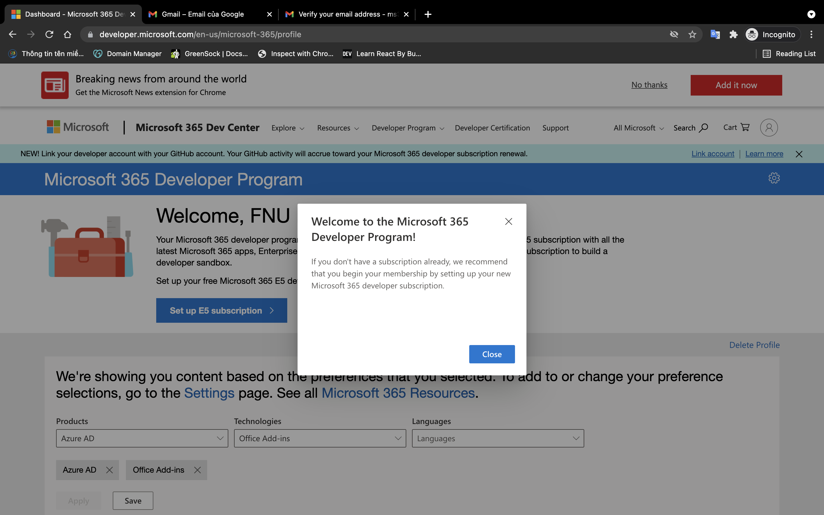Dismiss the GitHub link notification bar
The image size is (824, 515).
799,154
